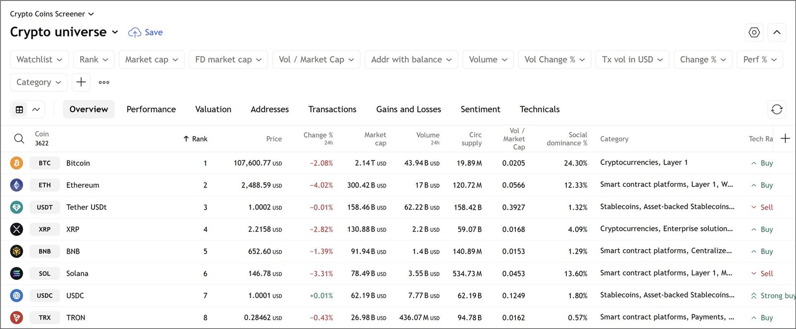Image resolution: width=796 pixels, height=329 pixels.
Task: Open the Vol / Market Cap filter dropdown
Action: tap(316, 60)
